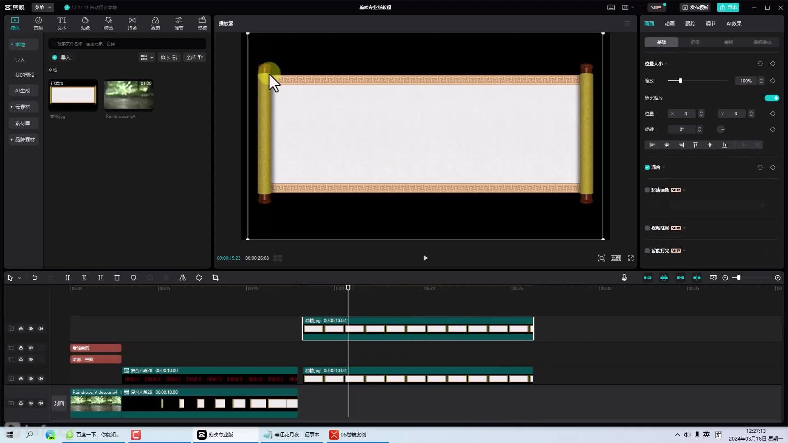Image resolution: width=788 pixels, height=443 pixels.
Task: Enable smart lighting (智能打光) checkbox
Action: tap(647, 251)
